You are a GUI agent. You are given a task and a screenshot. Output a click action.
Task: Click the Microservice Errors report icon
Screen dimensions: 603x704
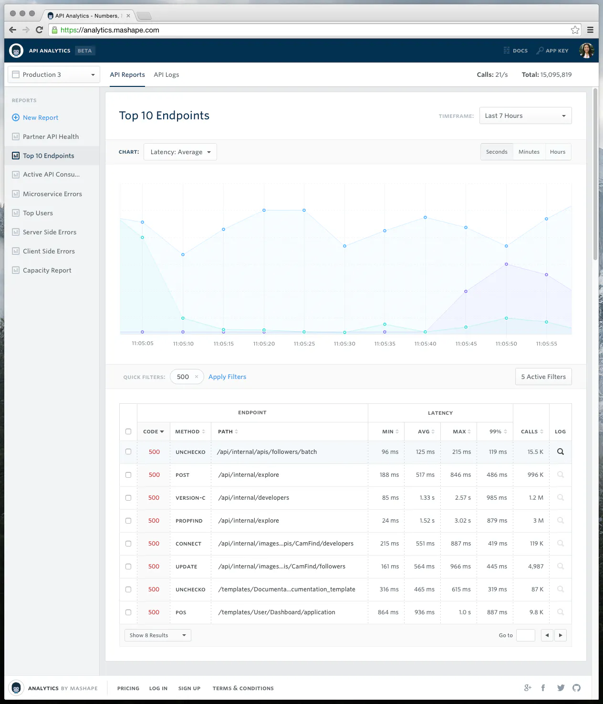(16, 194)
